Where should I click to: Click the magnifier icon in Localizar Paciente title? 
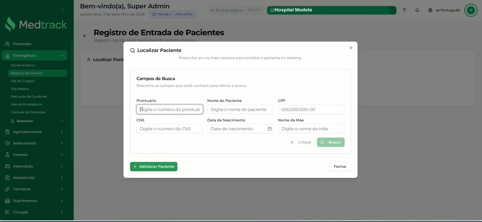point(133,50)
